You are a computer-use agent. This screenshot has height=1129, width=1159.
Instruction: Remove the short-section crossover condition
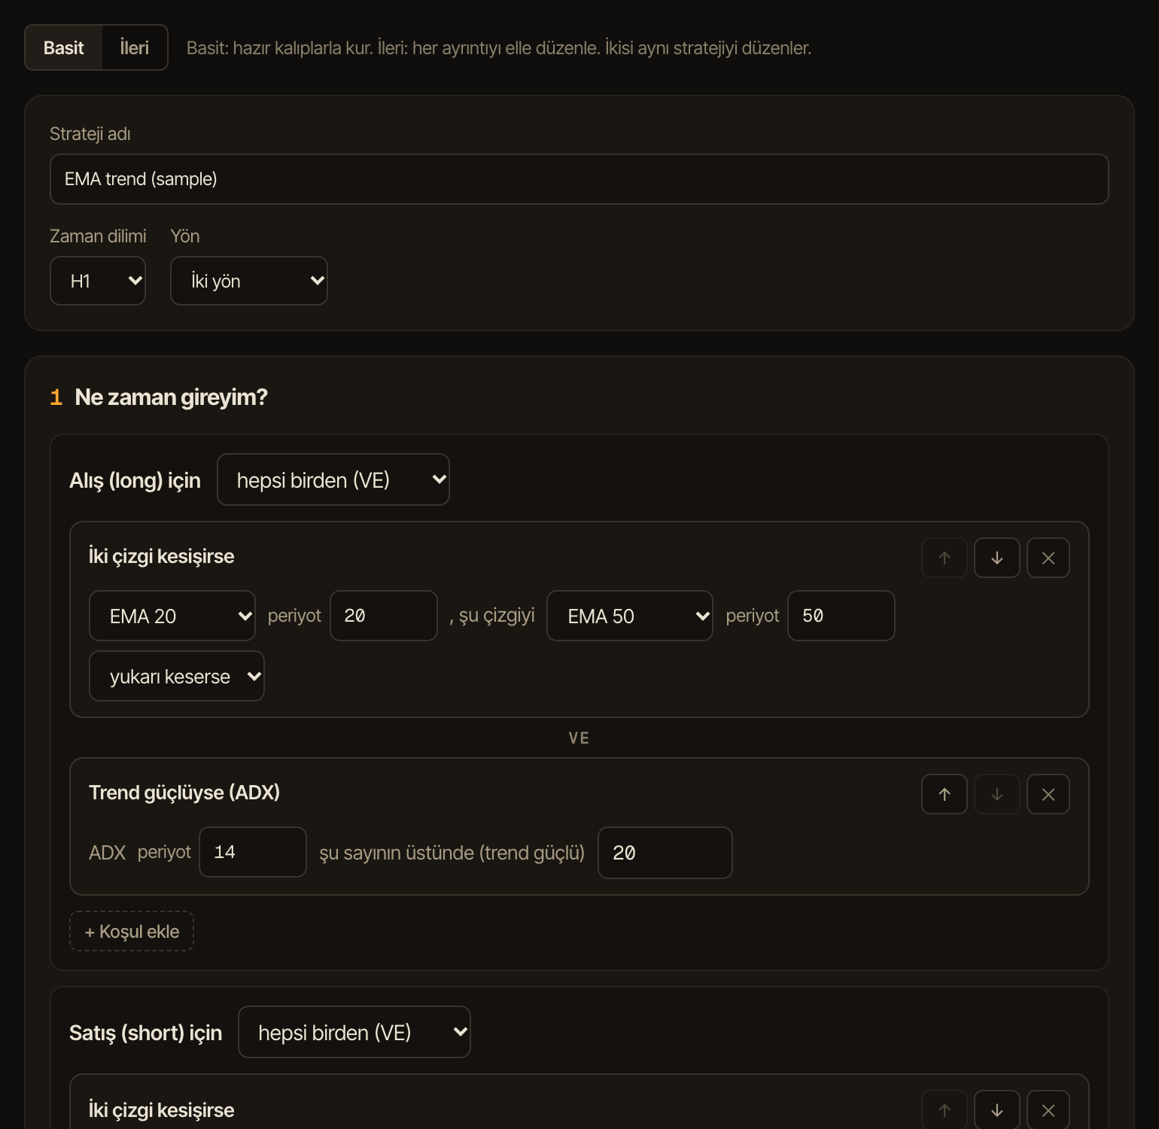tap(1048, 1110)
